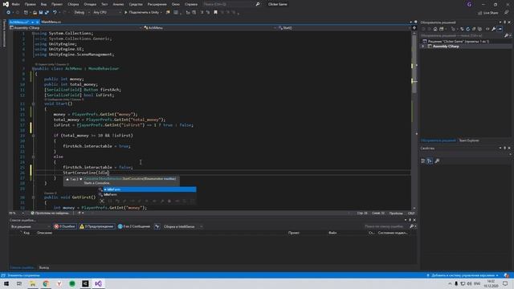Click the Chrome taskbar icon
Screen dimensions: 514x289
click(x=46, y=283)
